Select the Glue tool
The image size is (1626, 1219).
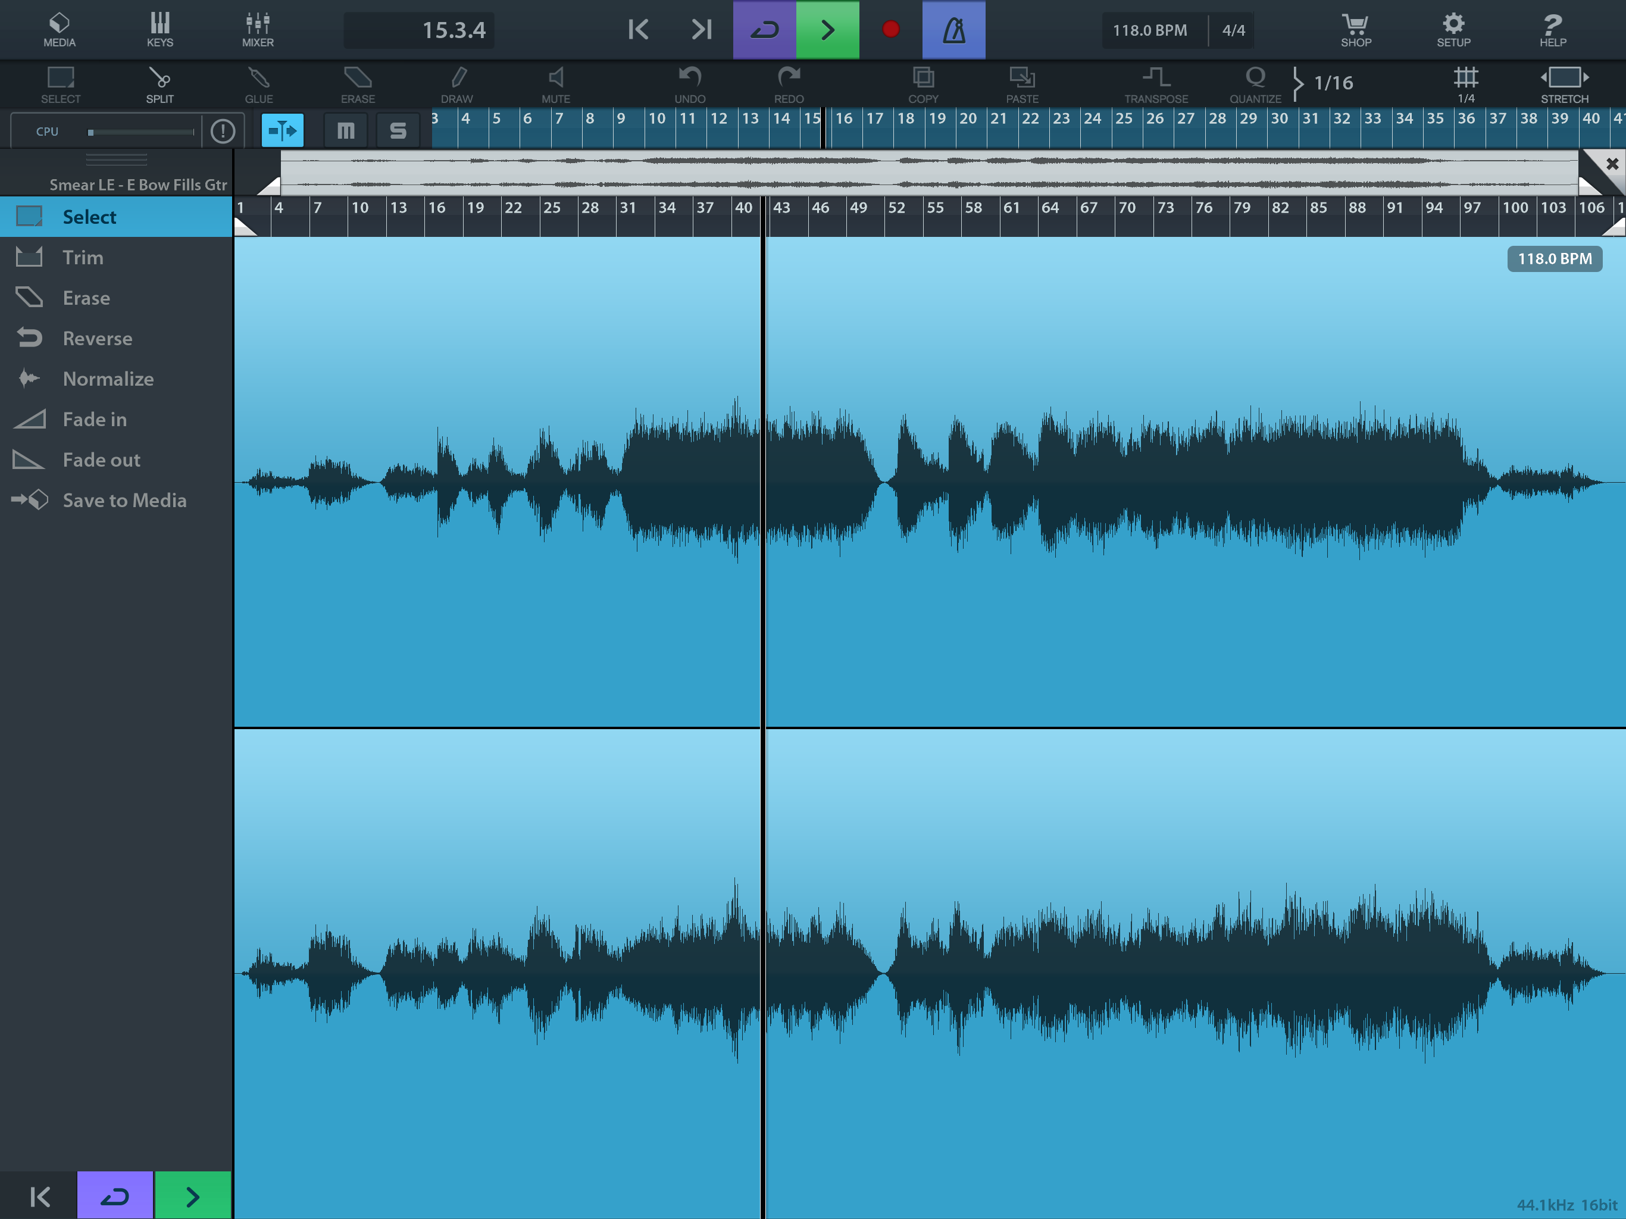click(x=259, y=84)
